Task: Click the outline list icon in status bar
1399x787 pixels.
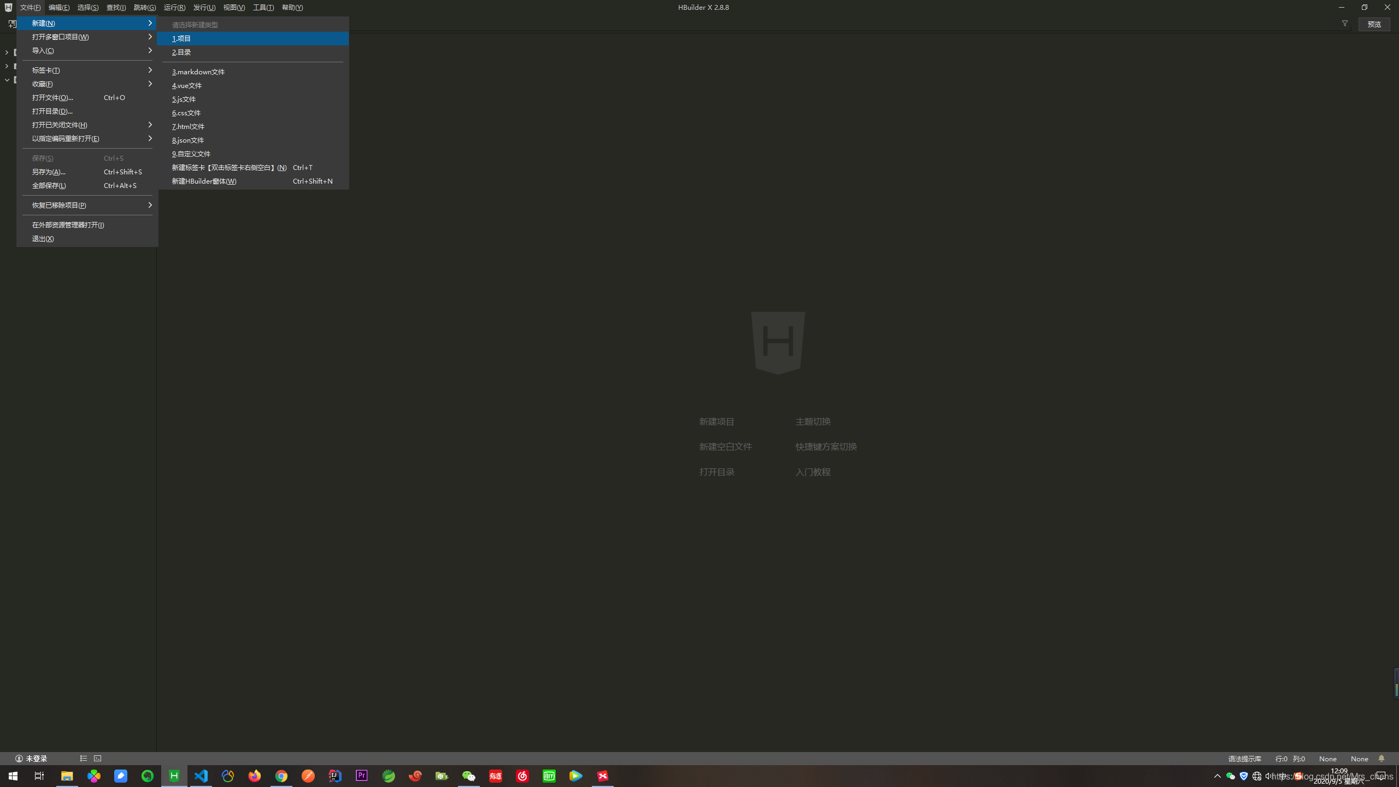Action: point(84,759)
